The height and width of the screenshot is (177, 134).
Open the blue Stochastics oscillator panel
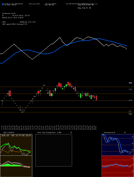pyautogui.click(x=118, y=145)
